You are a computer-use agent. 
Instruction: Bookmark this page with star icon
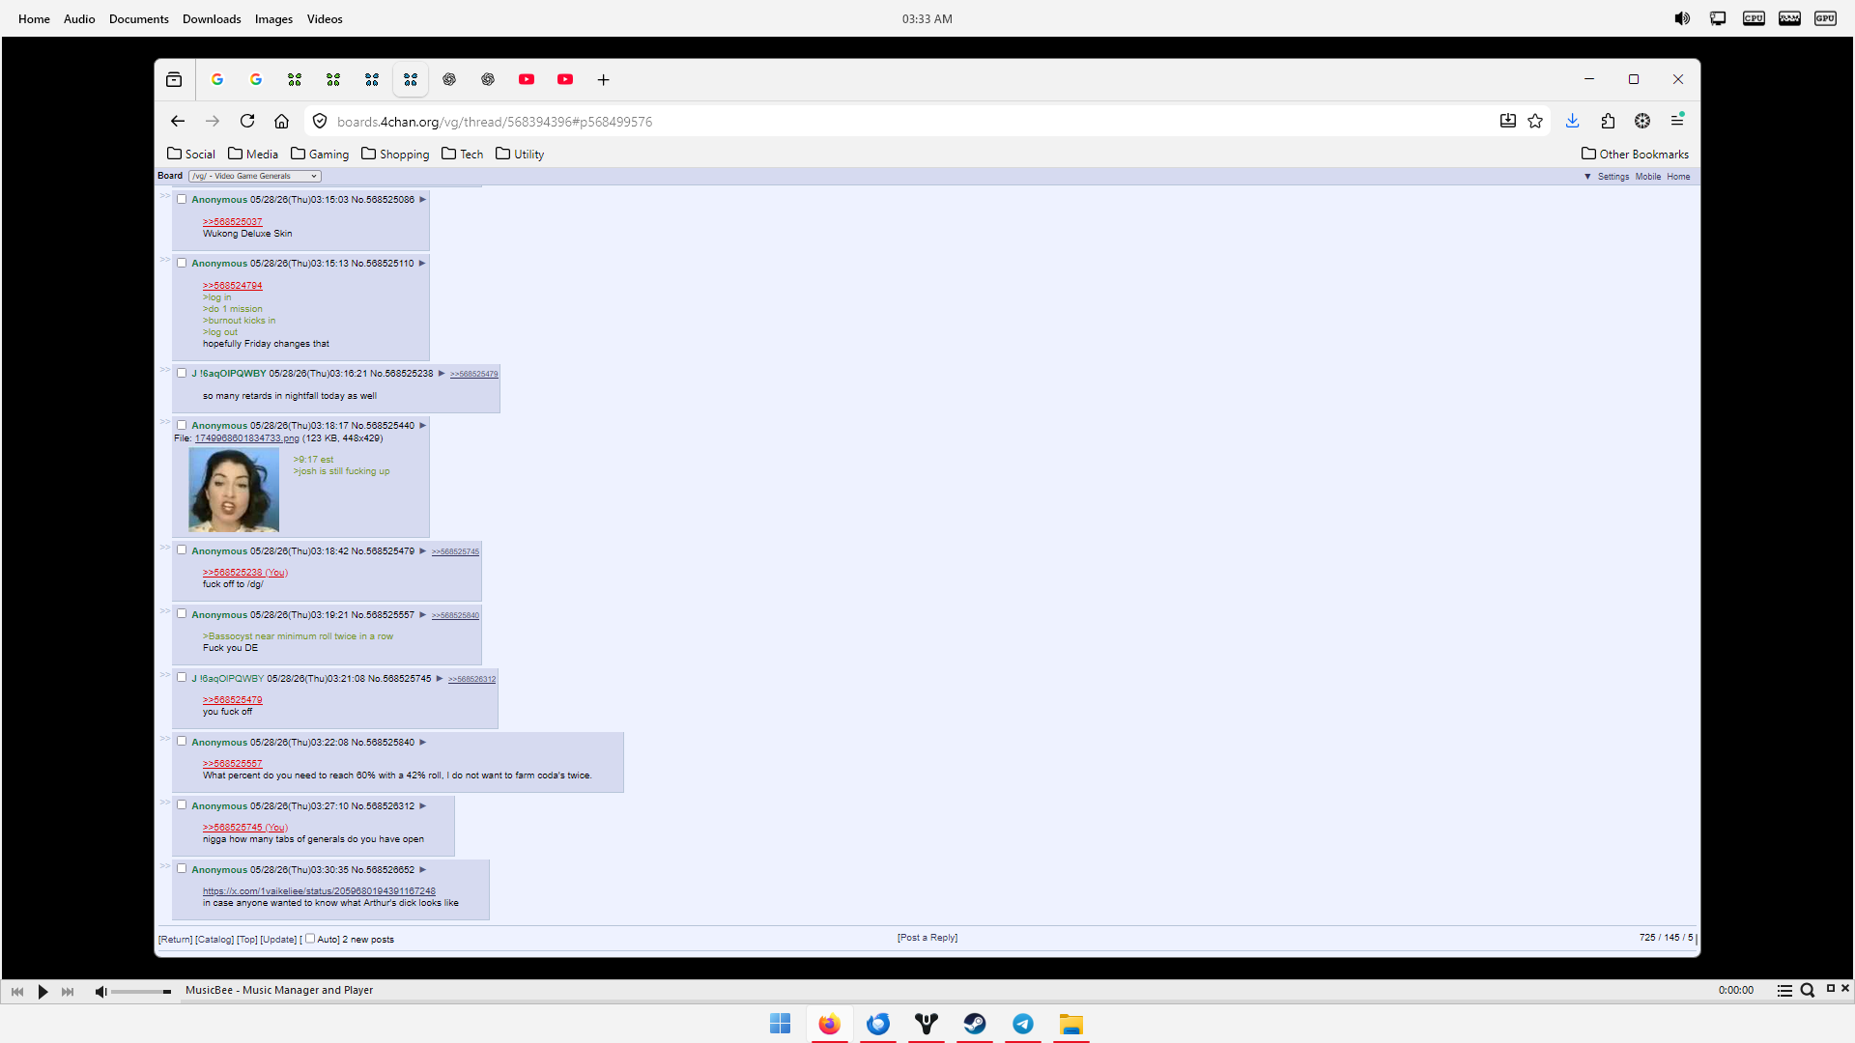(1535, 121)
